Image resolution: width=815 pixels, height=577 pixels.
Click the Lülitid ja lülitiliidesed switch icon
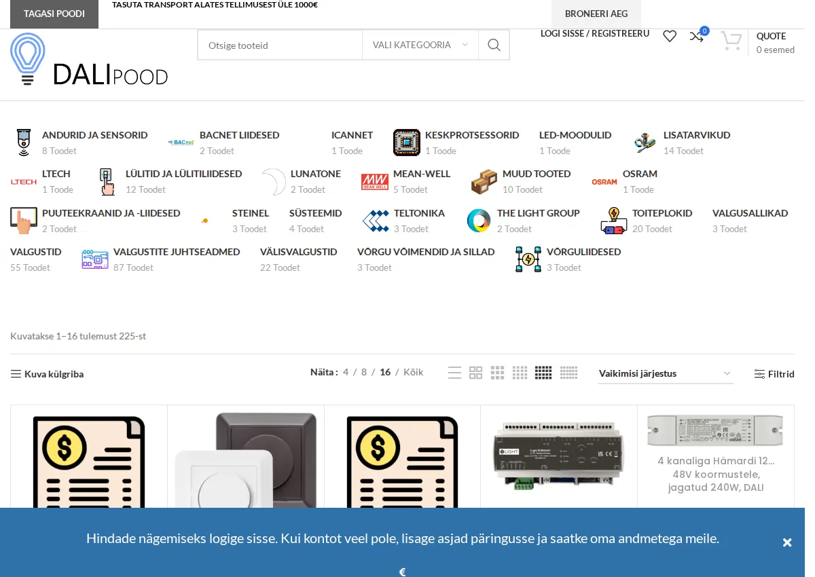[x=107, y=182]
